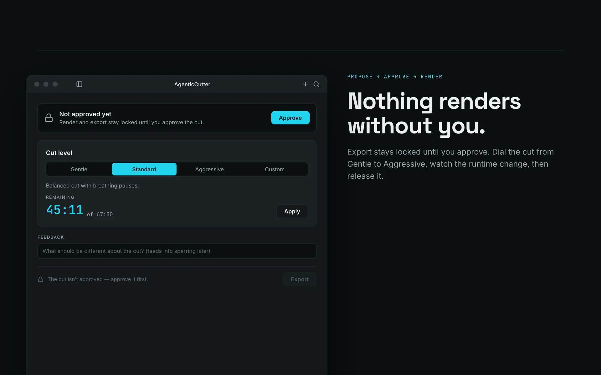Click the RENDER step label
The height and width of the screenshot is (375, 601).
tap(432, 77)
